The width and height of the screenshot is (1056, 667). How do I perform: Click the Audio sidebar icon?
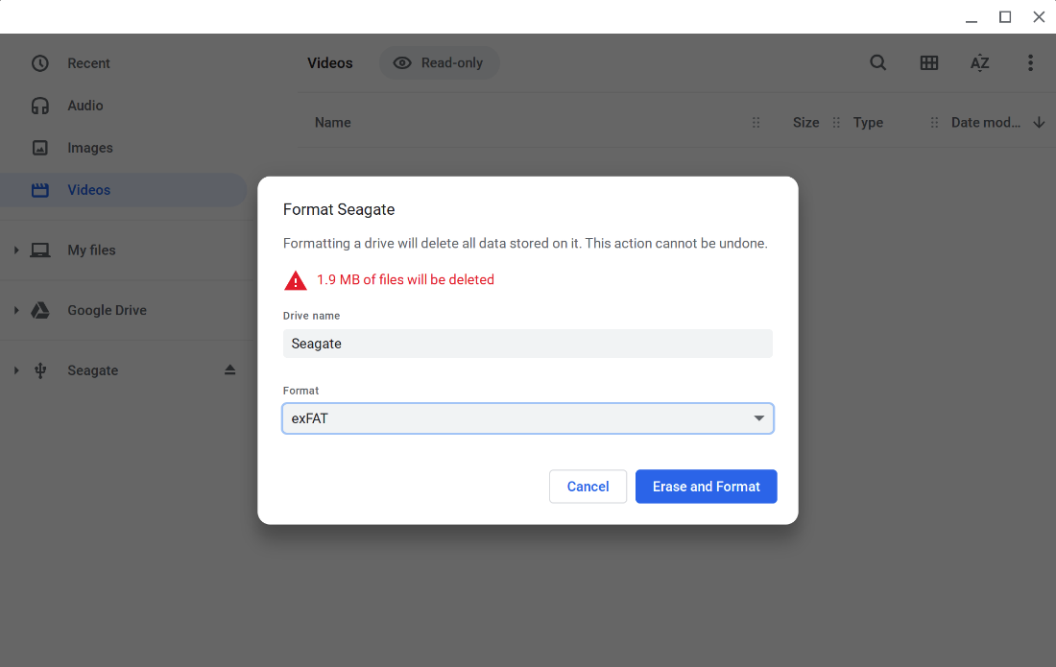[x=39, y=105]
